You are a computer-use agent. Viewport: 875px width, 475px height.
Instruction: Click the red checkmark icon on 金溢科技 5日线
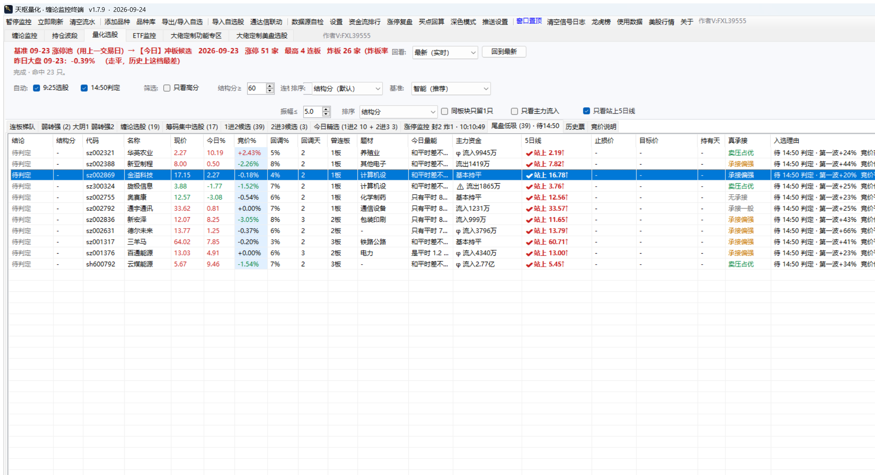(529, 176)
